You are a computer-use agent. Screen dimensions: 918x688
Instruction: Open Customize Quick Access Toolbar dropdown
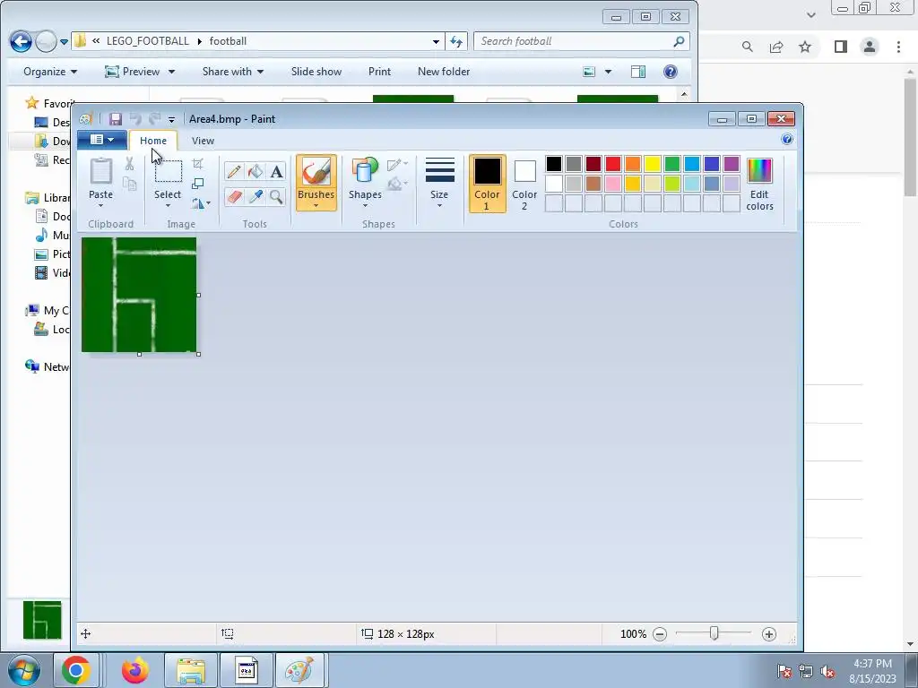coord(171,119)
